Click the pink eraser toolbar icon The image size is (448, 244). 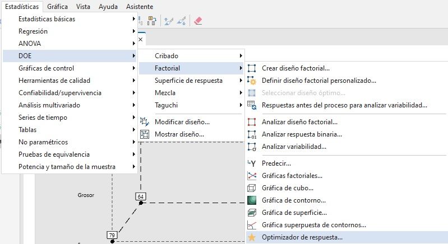198,21
